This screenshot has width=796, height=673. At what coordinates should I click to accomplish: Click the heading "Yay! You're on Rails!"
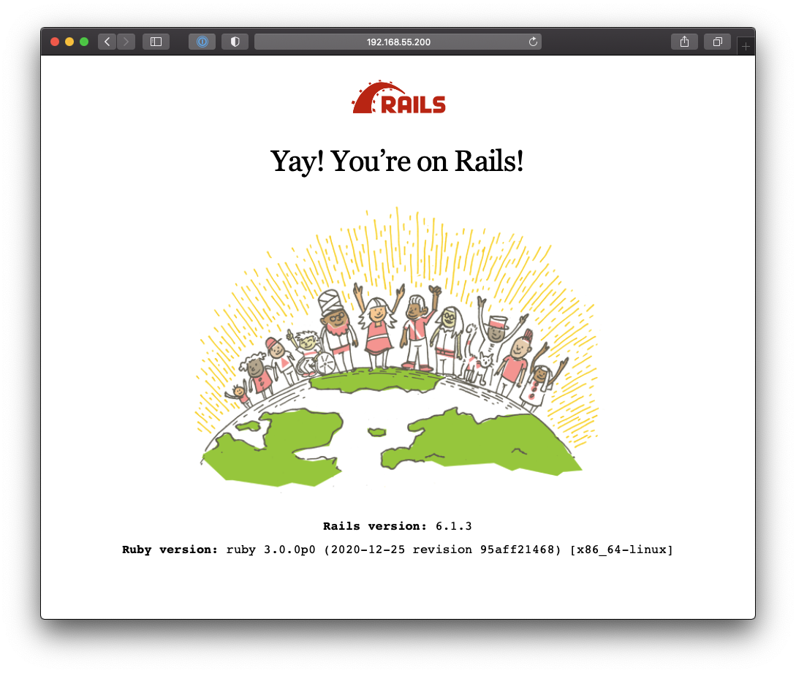click(x=397, y=161)
